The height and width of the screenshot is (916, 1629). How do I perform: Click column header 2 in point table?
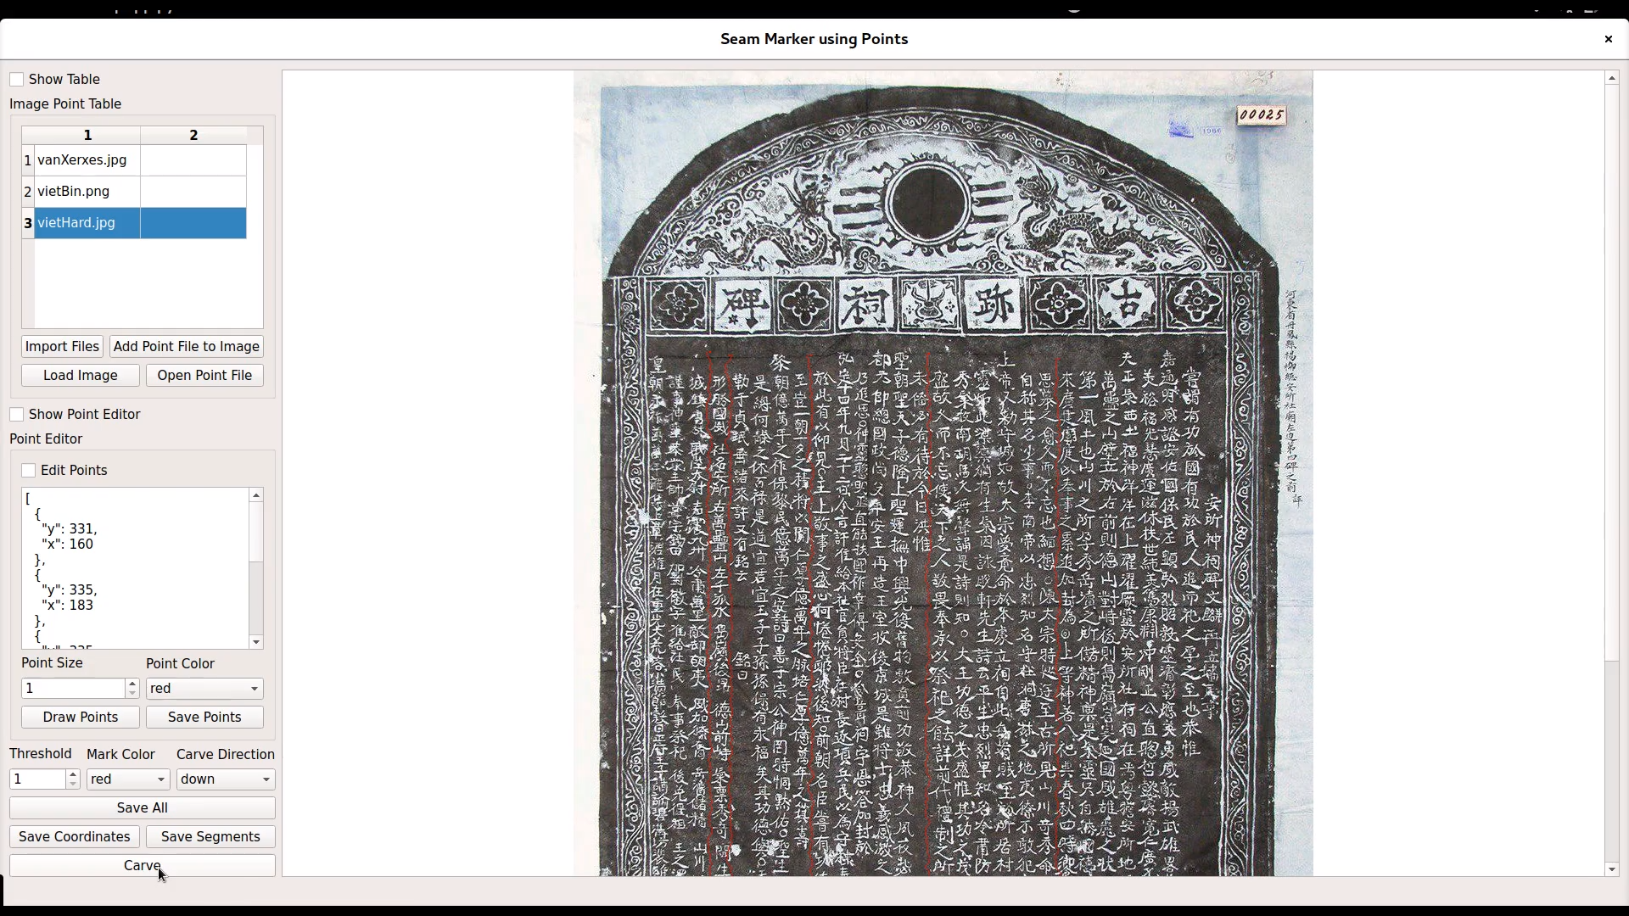click(x=193, y=136)
